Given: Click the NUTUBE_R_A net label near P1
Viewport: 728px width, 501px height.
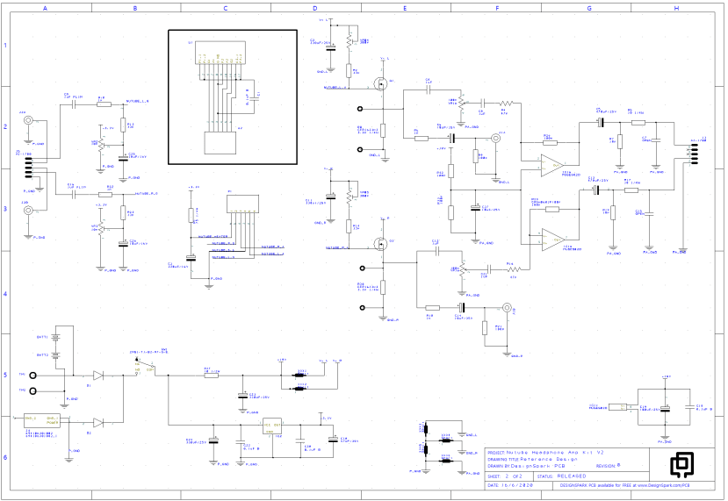Looking at the screenshot, I should [x=272, y=247].
